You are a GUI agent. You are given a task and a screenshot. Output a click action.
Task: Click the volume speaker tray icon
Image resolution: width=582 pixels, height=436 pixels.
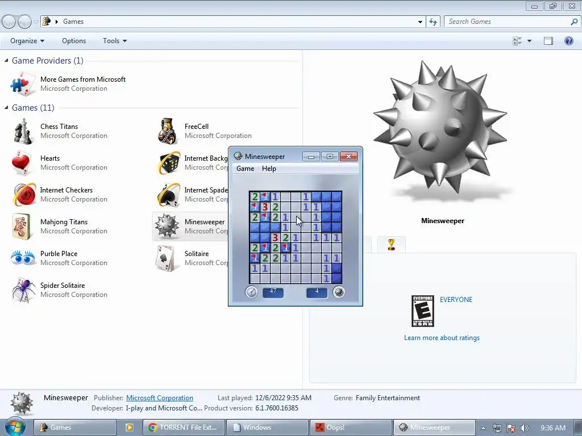(525, 428)
